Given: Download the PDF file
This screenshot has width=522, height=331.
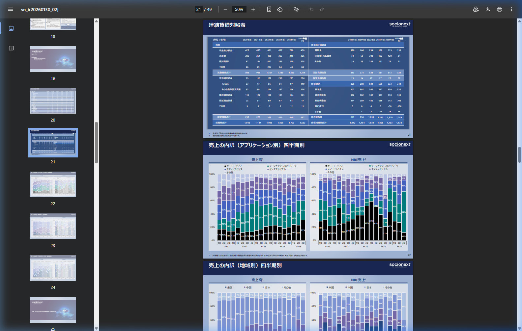Looking at the screenshot, I should (488, 9).
